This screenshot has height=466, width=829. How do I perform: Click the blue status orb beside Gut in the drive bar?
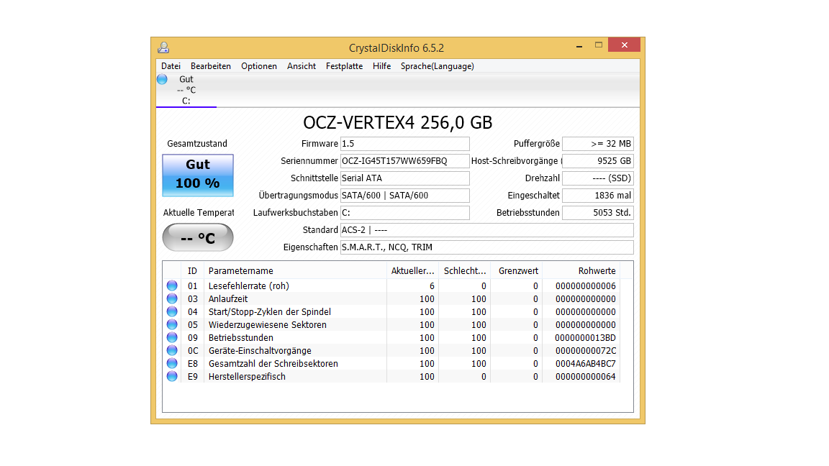pos(163,79)
